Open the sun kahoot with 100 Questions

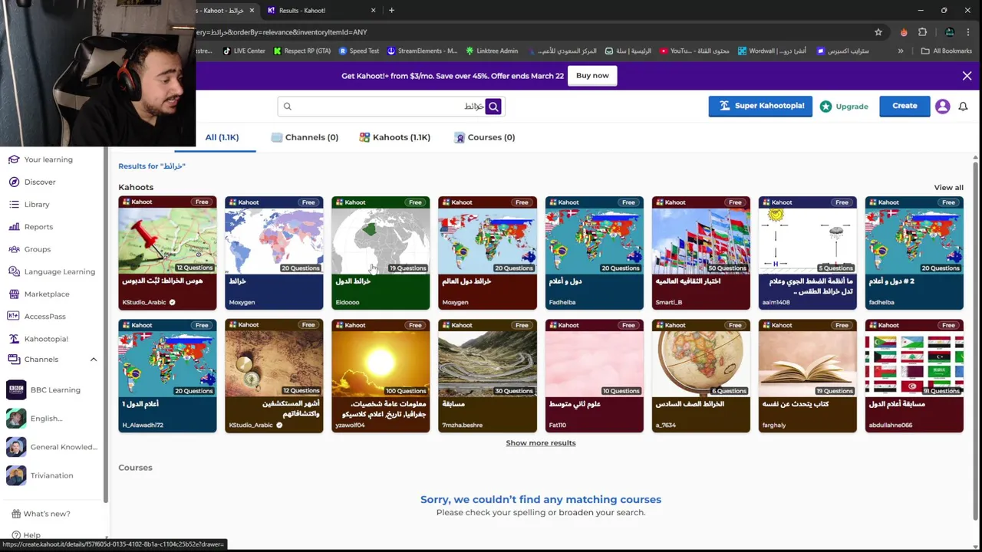[381, 376]
